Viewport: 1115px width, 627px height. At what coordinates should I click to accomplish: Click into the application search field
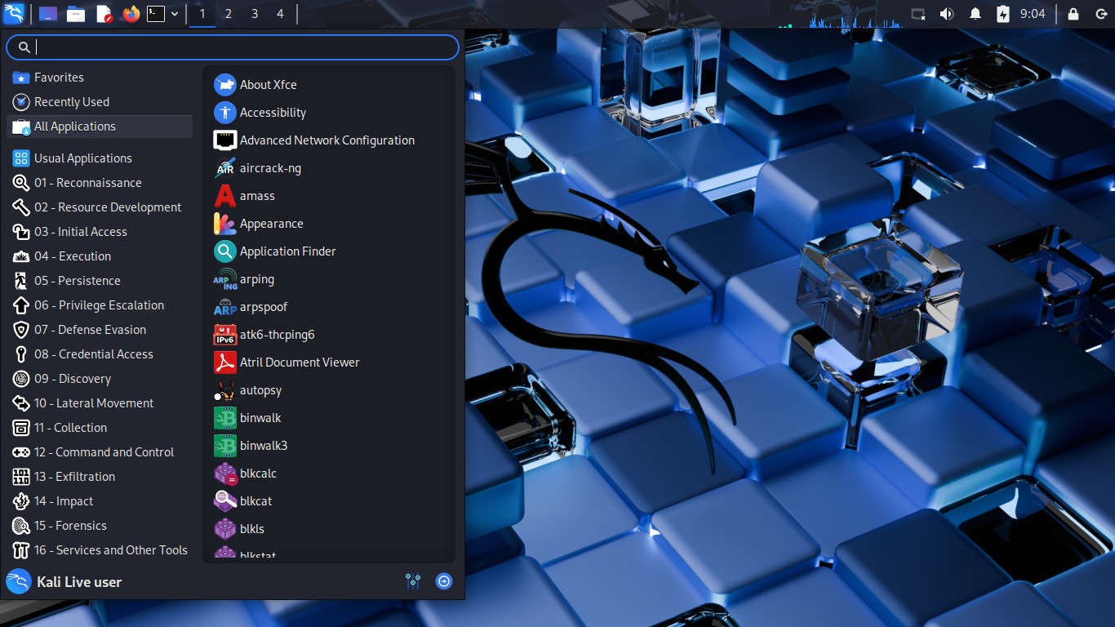click(245, 47)
